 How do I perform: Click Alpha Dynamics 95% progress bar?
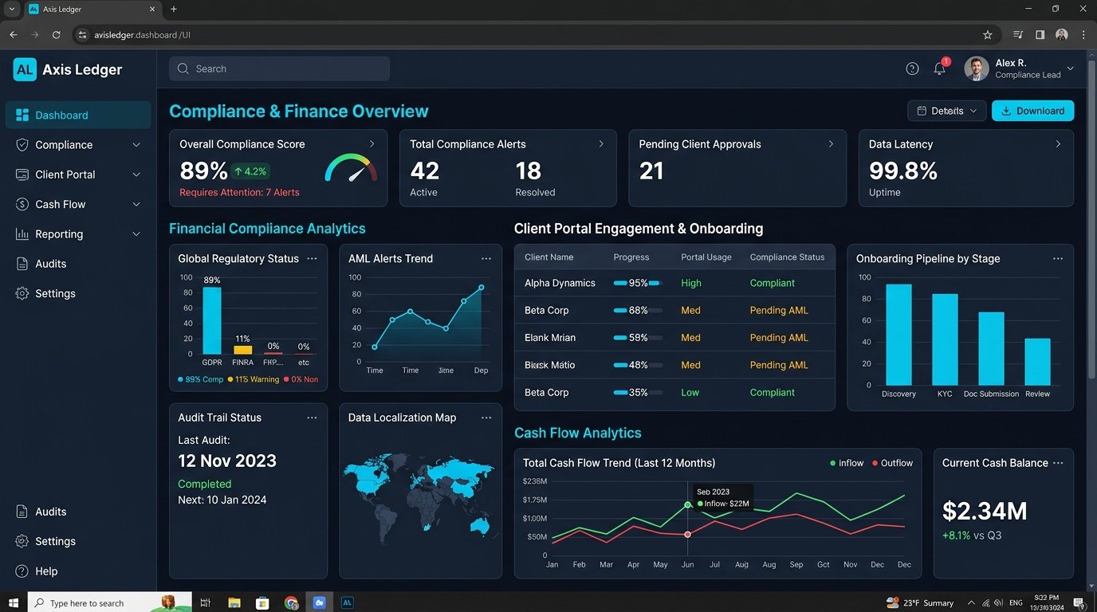tap(638, 283)
